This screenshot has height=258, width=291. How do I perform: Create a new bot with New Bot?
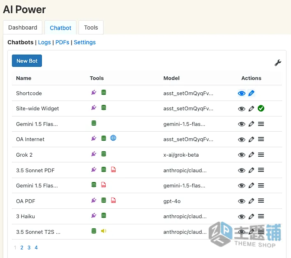coord(27,61)
